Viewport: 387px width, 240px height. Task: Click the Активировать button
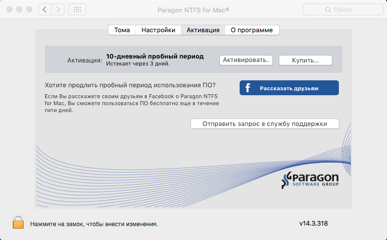point(246,60)
